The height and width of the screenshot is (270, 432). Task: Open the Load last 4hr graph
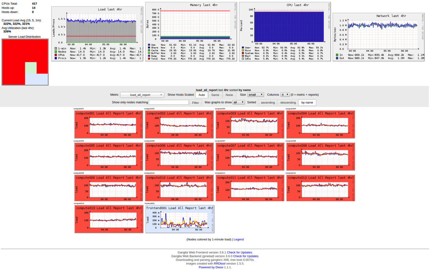tap(97, 33)
